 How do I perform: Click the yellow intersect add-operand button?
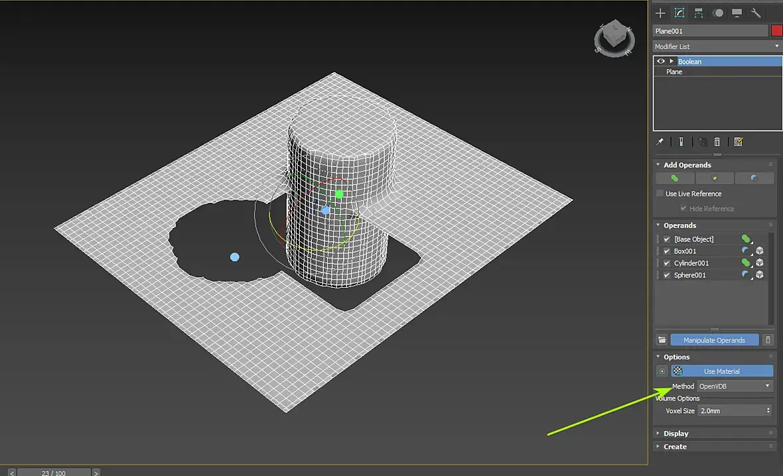pos(715,178)
